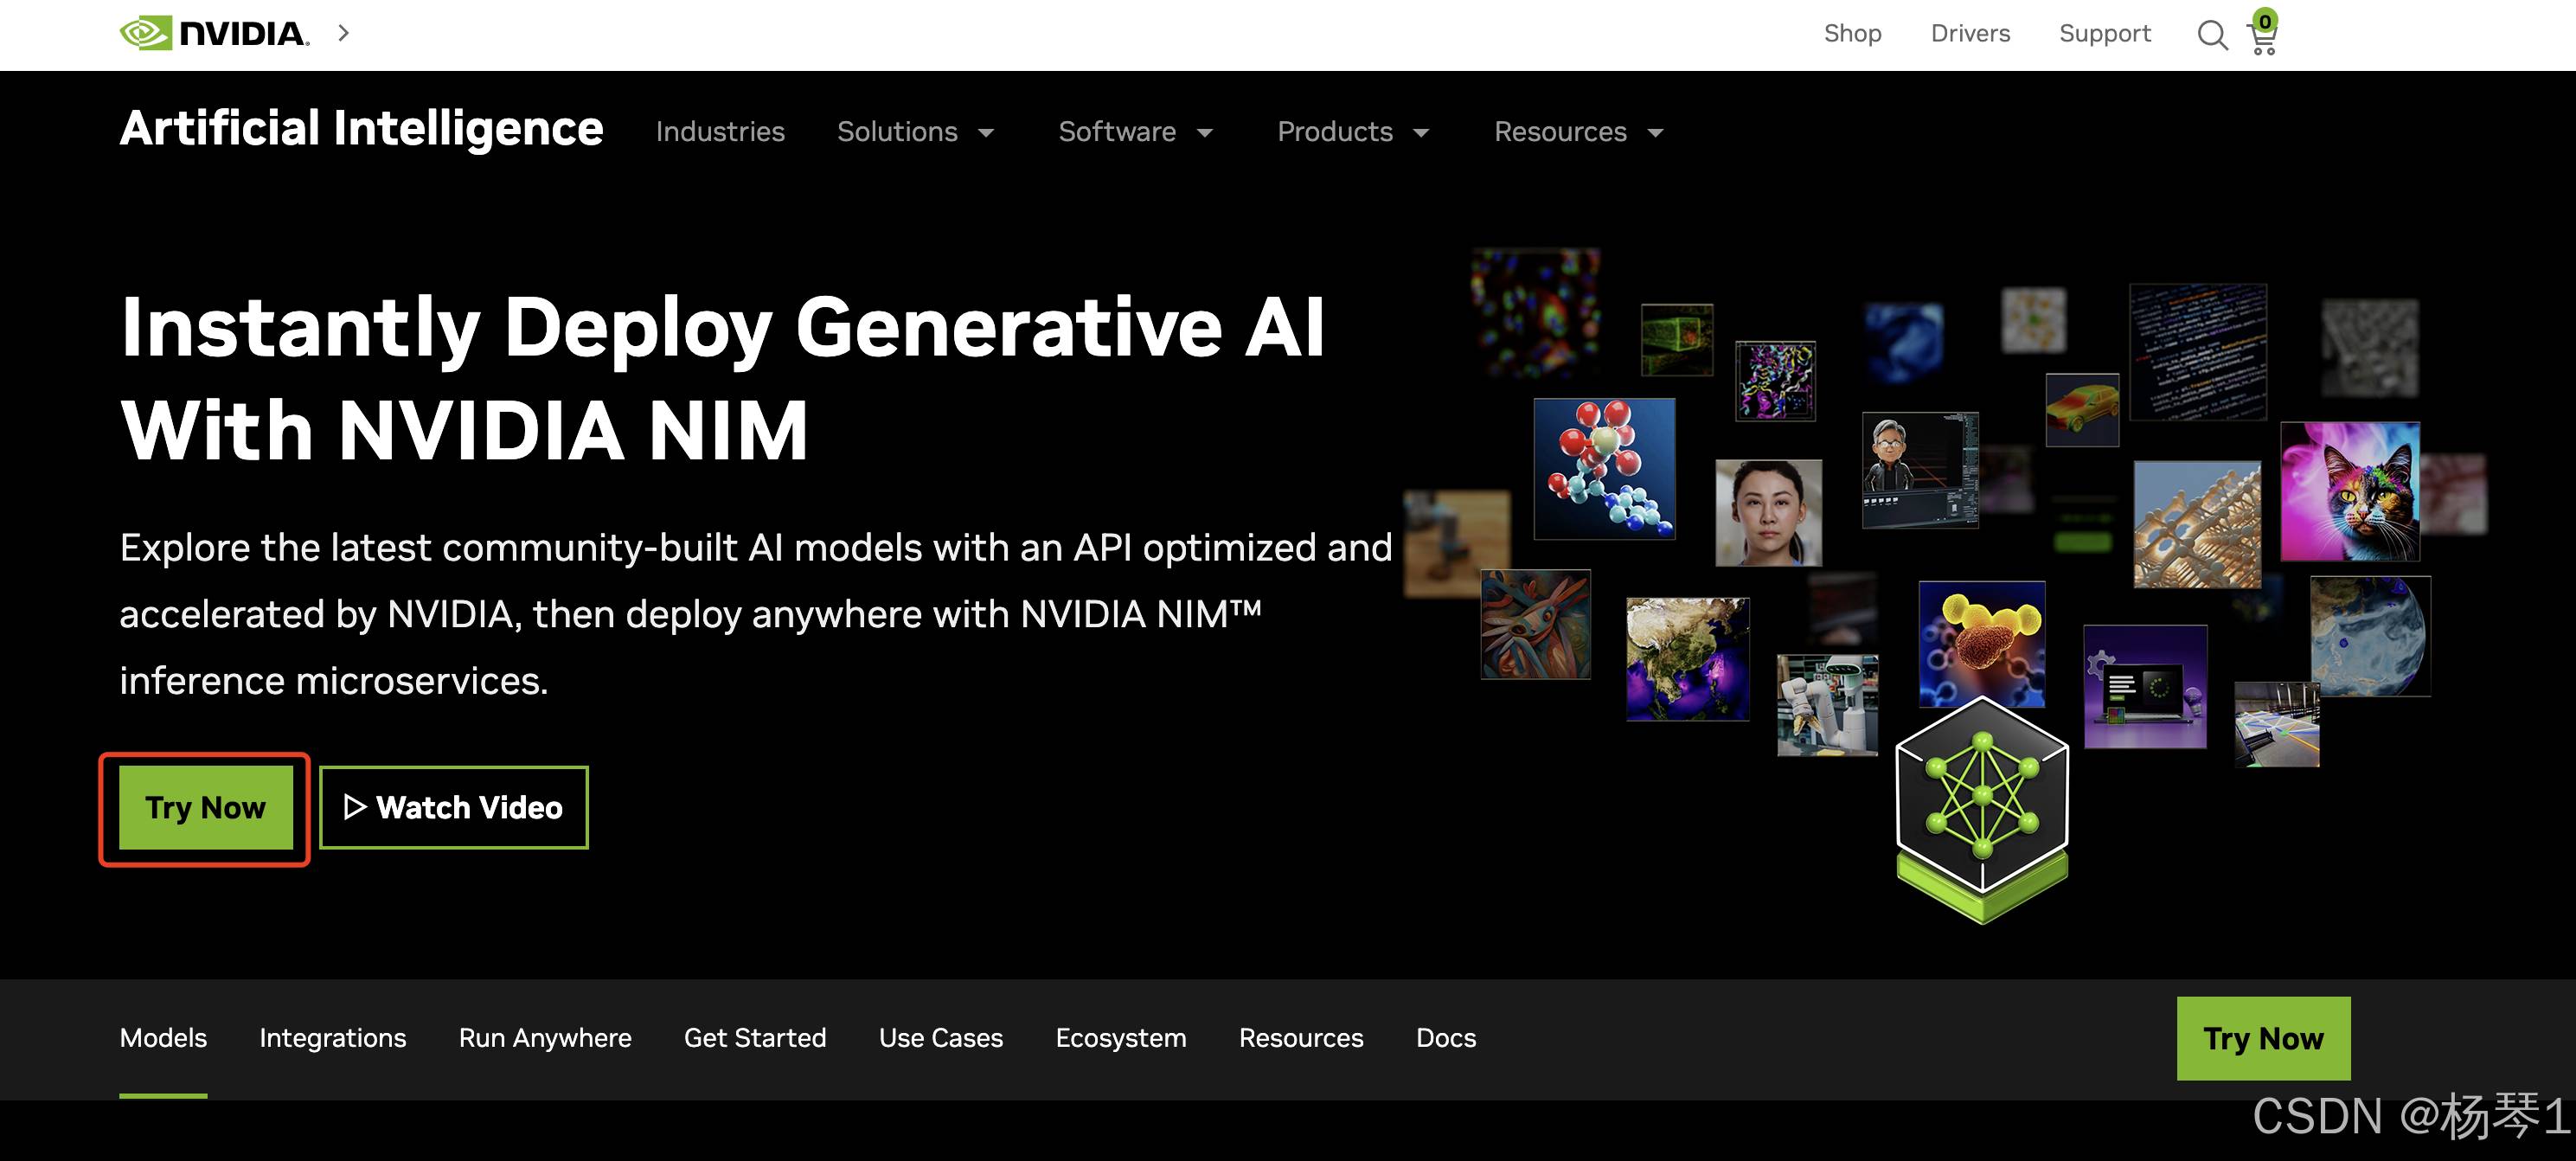Select the Use Cases tab

pyautogui.click(x=941, y=1038)
